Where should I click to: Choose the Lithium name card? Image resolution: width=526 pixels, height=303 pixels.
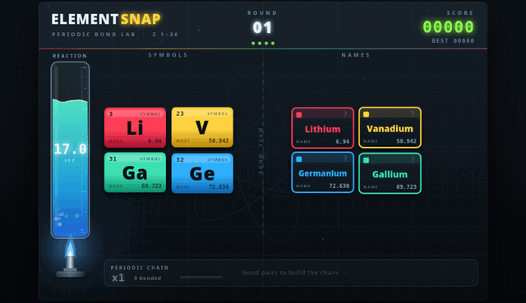pos(323,128)
